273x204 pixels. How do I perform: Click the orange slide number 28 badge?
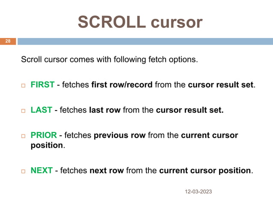8,41
